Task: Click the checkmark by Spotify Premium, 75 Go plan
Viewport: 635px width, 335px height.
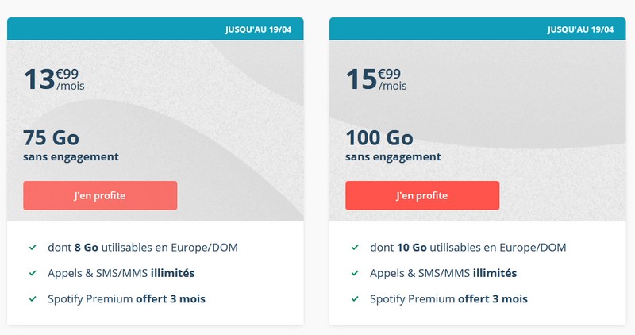Action: coord(33,299)
